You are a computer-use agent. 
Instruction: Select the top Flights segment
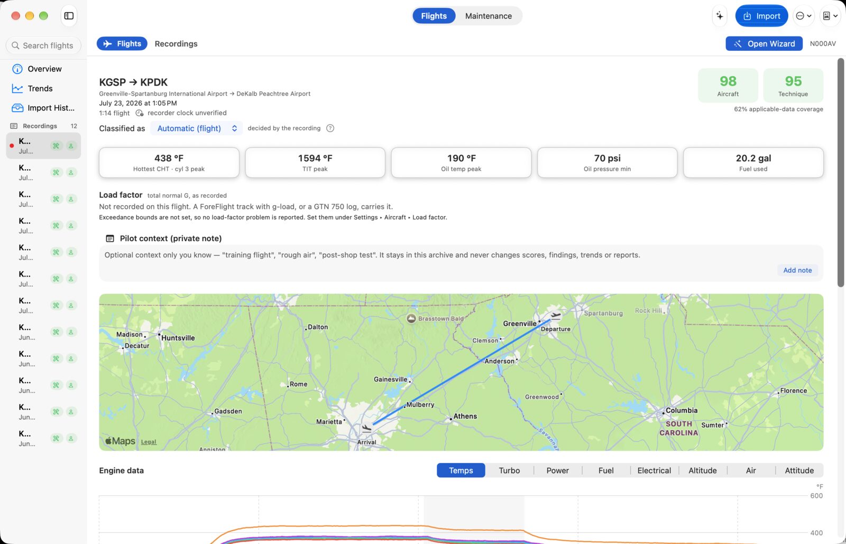[x=434, y=16]
